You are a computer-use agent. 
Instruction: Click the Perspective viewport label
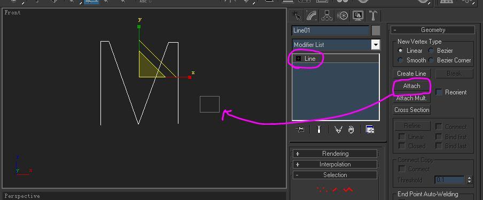22,196
